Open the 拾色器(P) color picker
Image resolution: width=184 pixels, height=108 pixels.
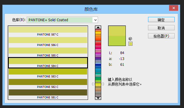pyautogui.click(x=161, y=36)
